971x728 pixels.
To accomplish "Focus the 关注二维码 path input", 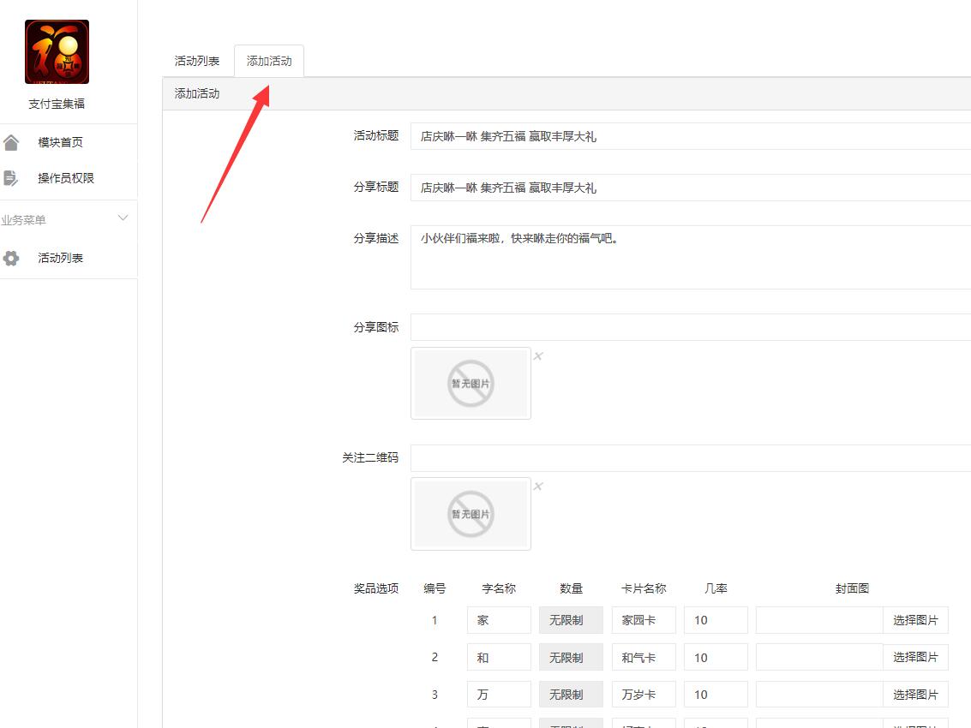I will 691,458.
